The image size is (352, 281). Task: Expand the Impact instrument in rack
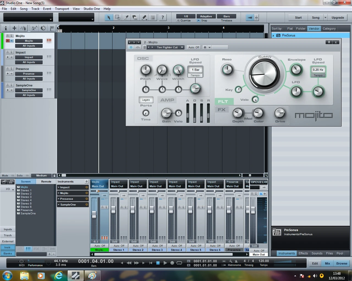59,187
